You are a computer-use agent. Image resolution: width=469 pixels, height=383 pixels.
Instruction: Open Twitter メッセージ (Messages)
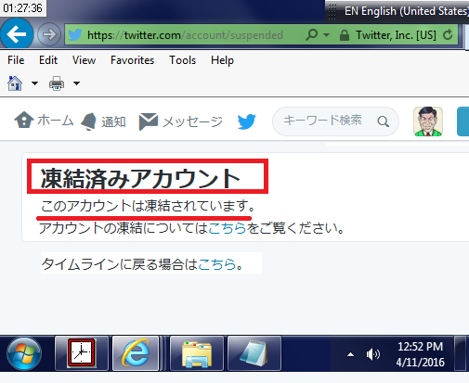click(181, 121)
